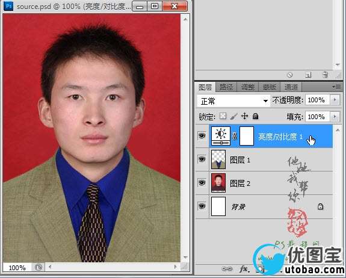
Task: Switch to the 蒙版 tab
Action: pos(269,87)
